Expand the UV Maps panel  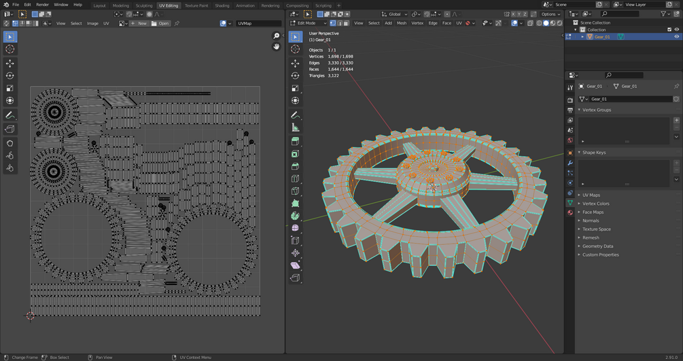[x=591, y=195]
